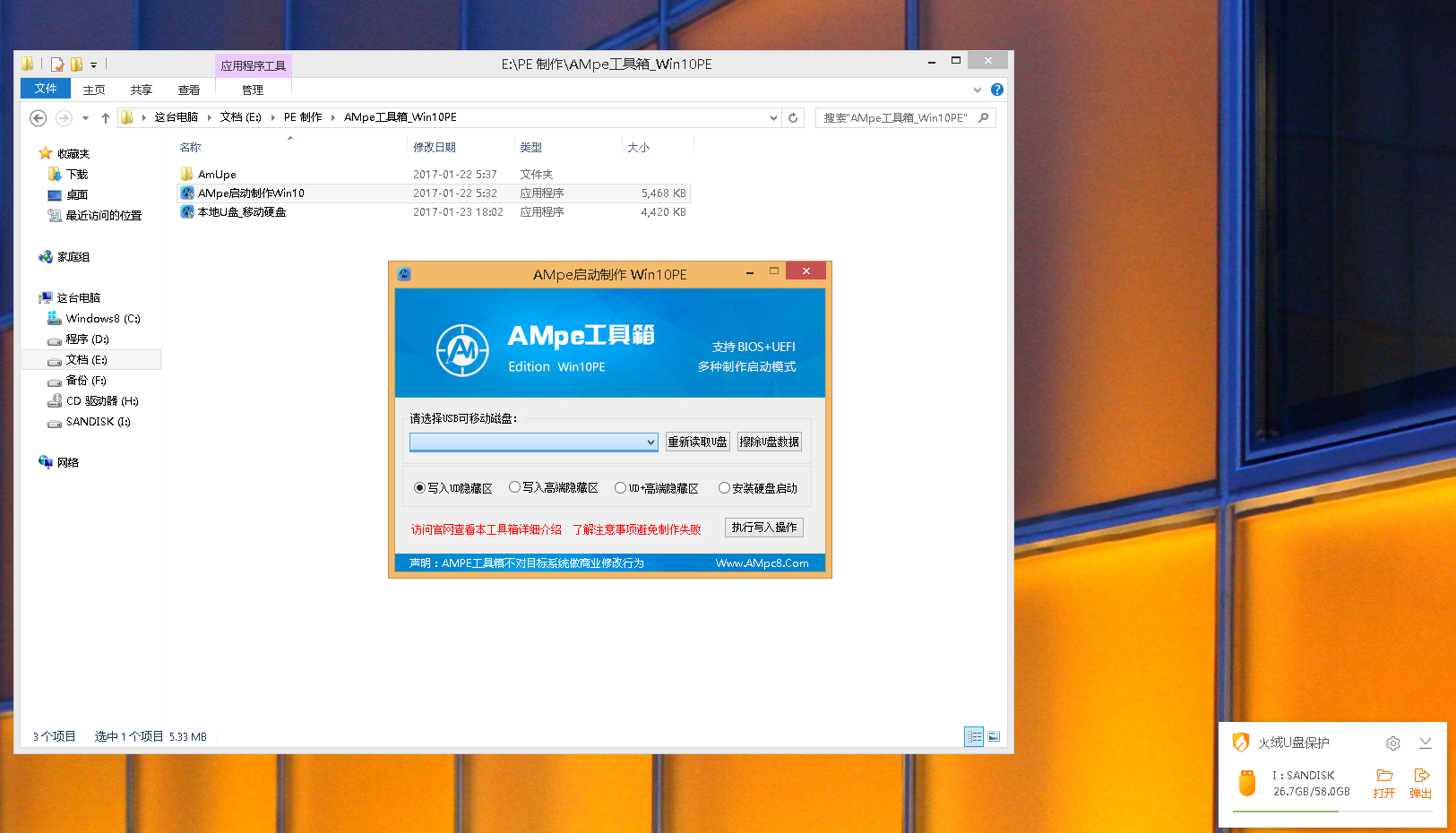This screenshot has width=1456, height=833.
Task: Expand the ribbon with the chevron
Action: [978, 90]
